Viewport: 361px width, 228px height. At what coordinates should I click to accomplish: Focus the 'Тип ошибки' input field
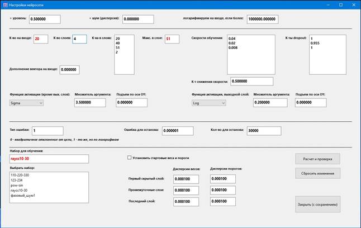pyautogui.click(x=47, y=130)
